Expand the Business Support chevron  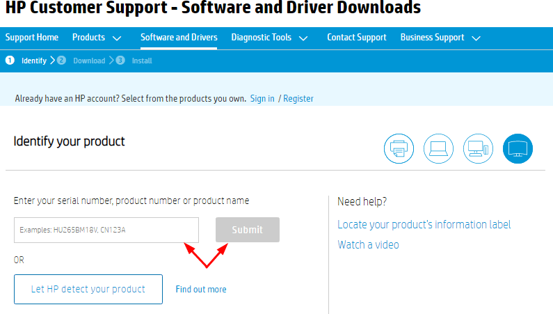(476, 38)
